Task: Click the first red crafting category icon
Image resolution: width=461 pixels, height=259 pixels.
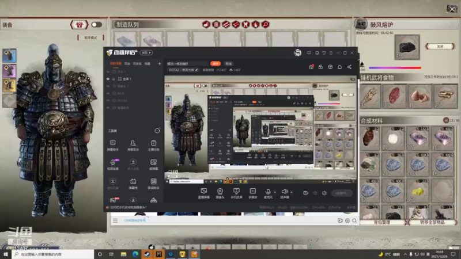Action: (x=206, y=24)
